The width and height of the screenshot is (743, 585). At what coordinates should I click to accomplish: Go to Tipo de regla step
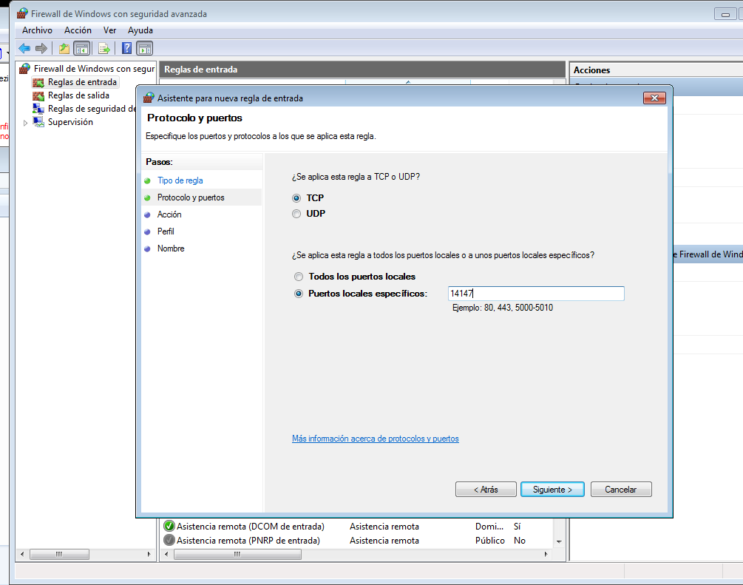[180, 180]
